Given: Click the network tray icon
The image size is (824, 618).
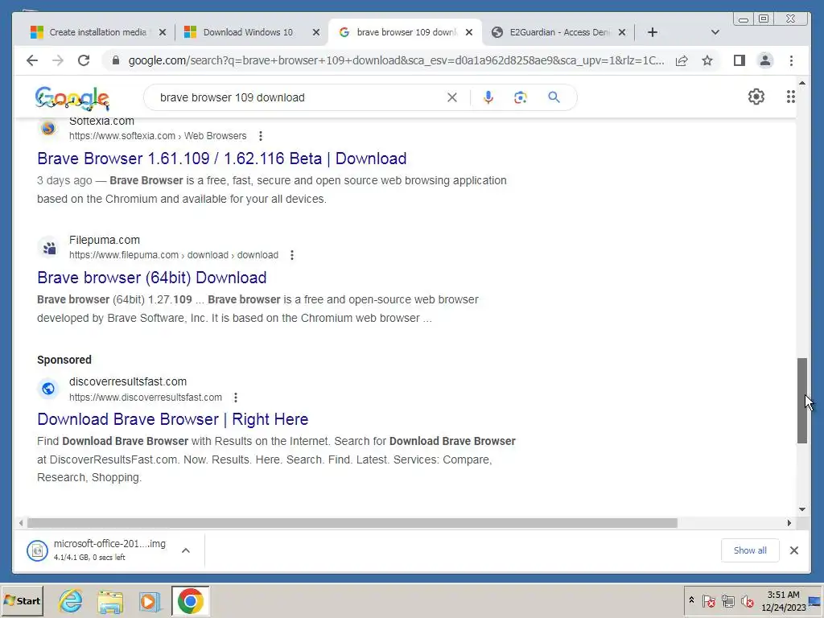Looking at the screenshot, I should coord(727,600).
